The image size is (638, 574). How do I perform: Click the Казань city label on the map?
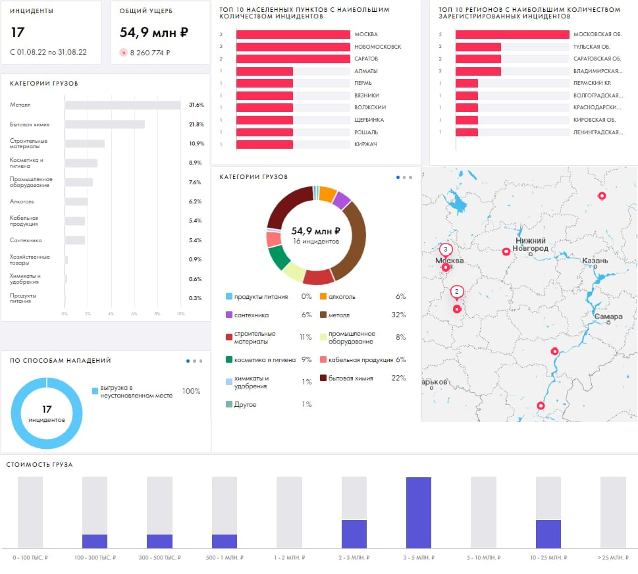click(x=595, y=261)
